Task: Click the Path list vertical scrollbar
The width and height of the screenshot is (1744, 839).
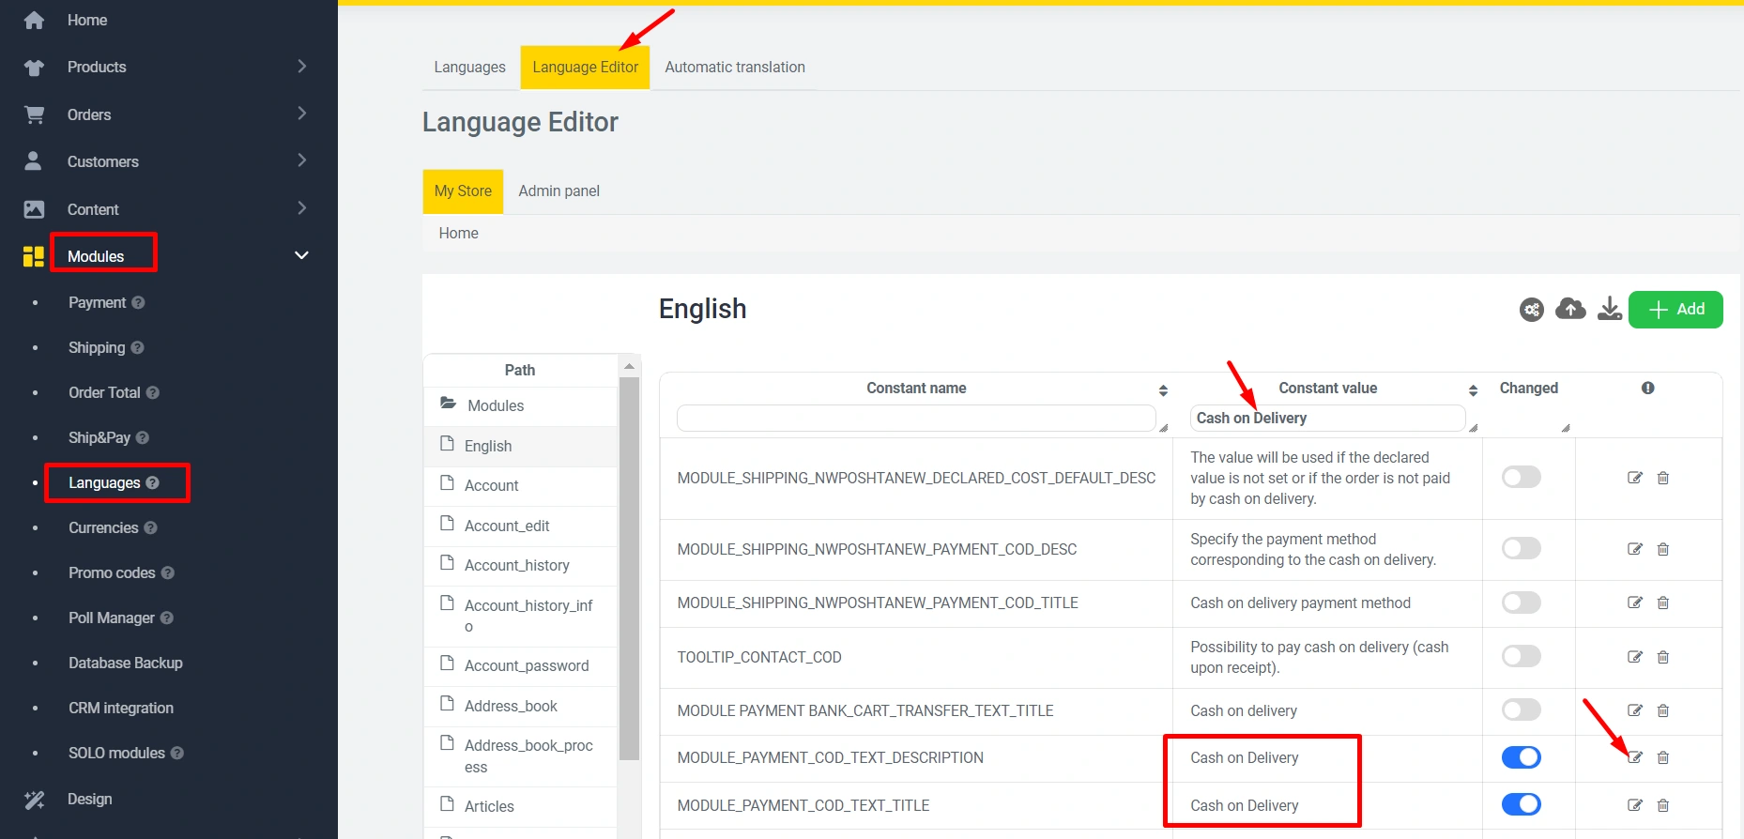Action: (x=629, y=563)
